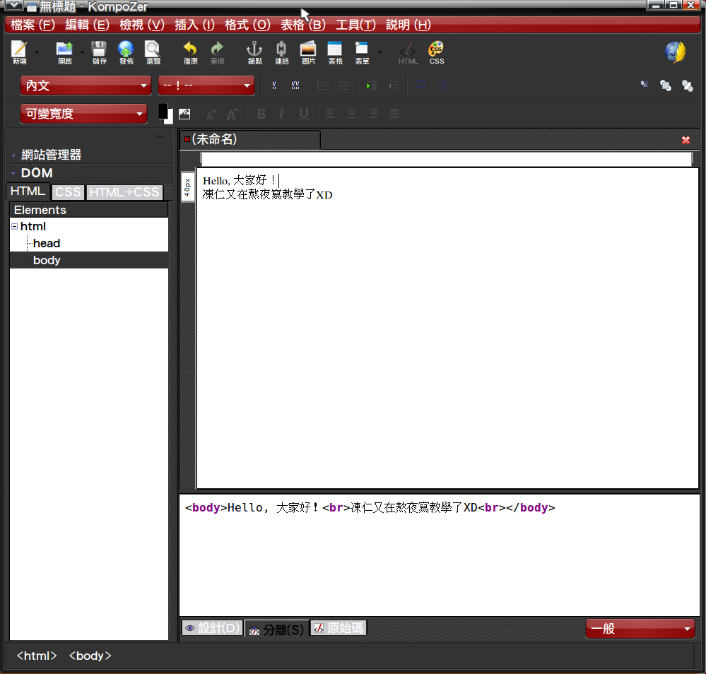706x674 pixels.
Task: Click <body> in the status bar path
Action: pyautogui.click(x=90, y=656)
